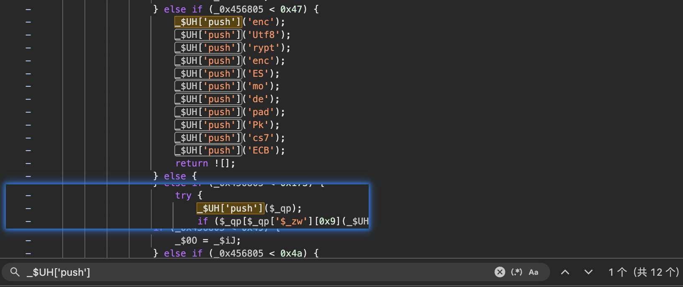
Task: Click highlighted _$UH['push'] before ($_qp)
Action: (x=230, y=209)
